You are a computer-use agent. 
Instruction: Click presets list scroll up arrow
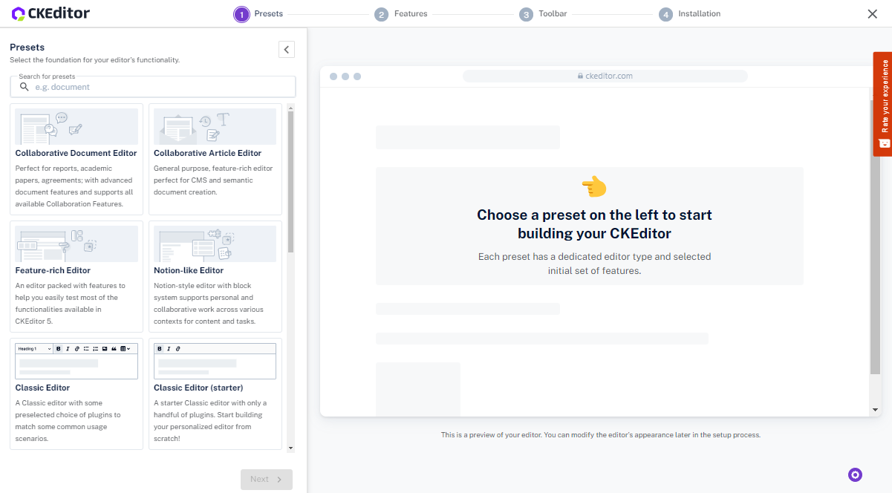290,107
